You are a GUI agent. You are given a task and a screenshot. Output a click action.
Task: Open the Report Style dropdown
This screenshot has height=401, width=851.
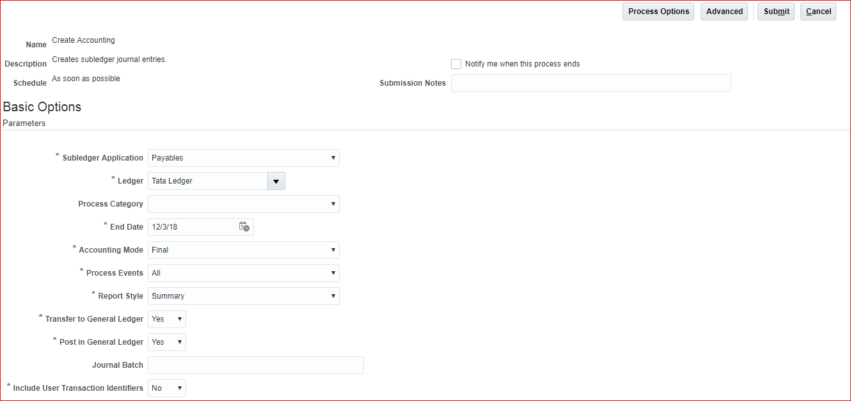click(x=243, y=296)
